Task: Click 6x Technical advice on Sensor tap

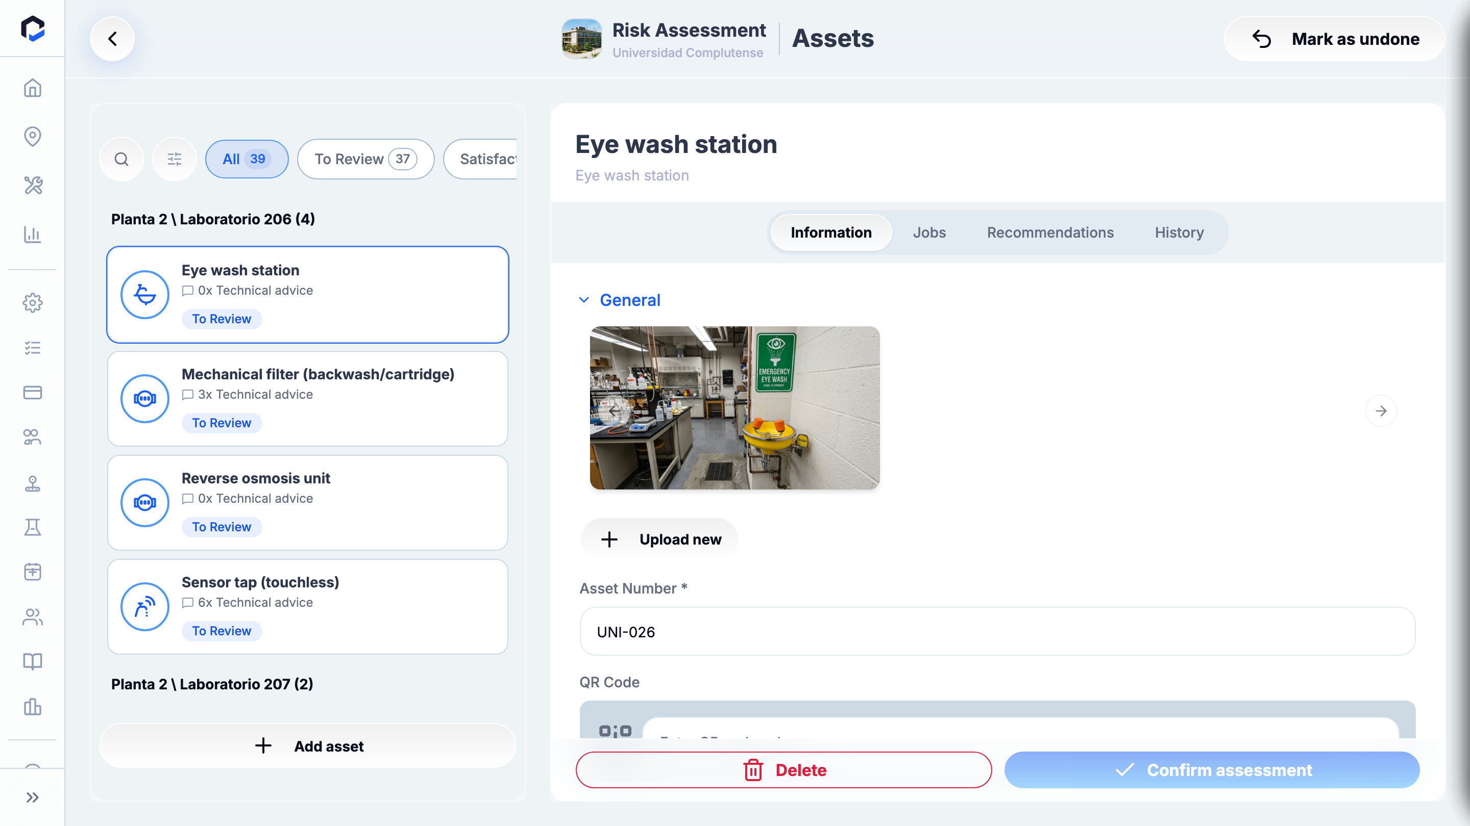Action: (247, 603)
